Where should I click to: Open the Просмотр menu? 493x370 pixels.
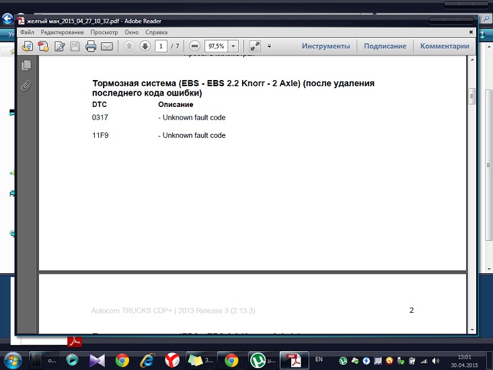(104, 32)
